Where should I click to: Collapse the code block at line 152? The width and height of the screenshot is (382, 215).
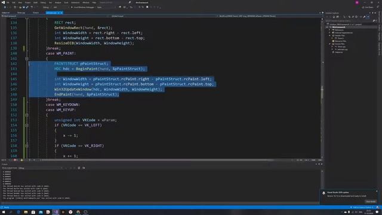[27, 115]
